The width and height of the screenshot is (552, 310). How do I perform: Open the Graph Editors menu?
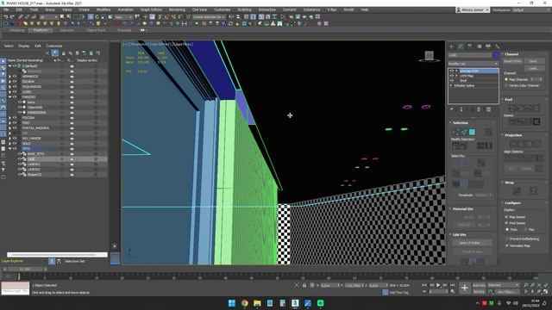click(152, 9)
